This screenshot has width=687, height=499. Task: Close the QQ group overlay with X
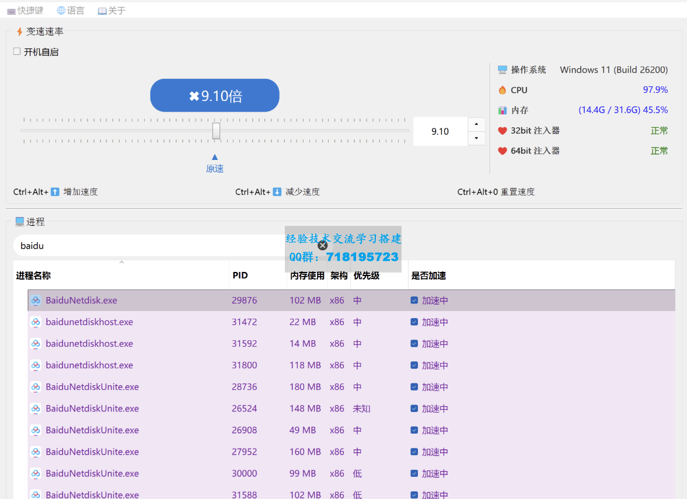322,245
